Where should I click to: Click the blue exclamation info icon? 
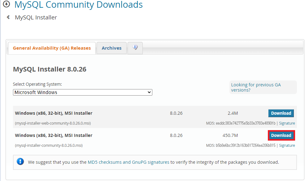point(20,162)
